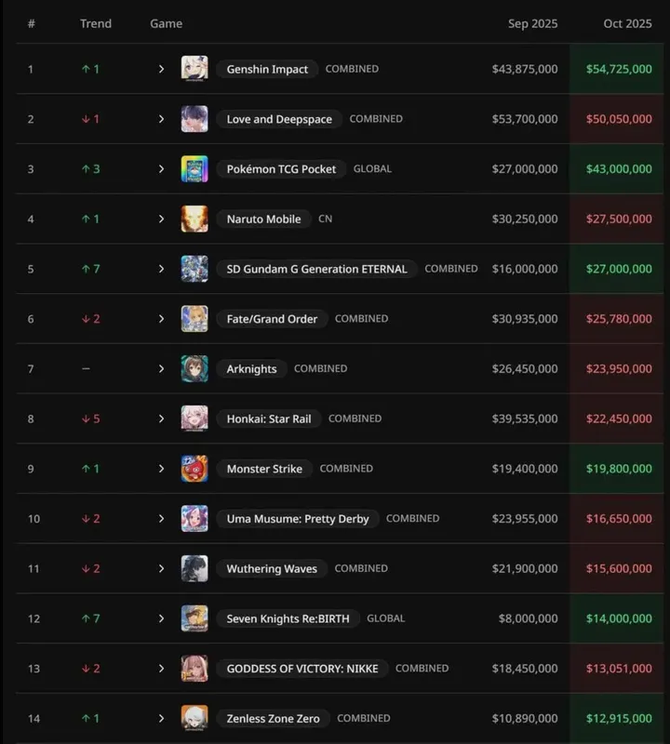Click the Genshin Impact game icon
The height and width of the screenshot is (744, 670).
194,69
